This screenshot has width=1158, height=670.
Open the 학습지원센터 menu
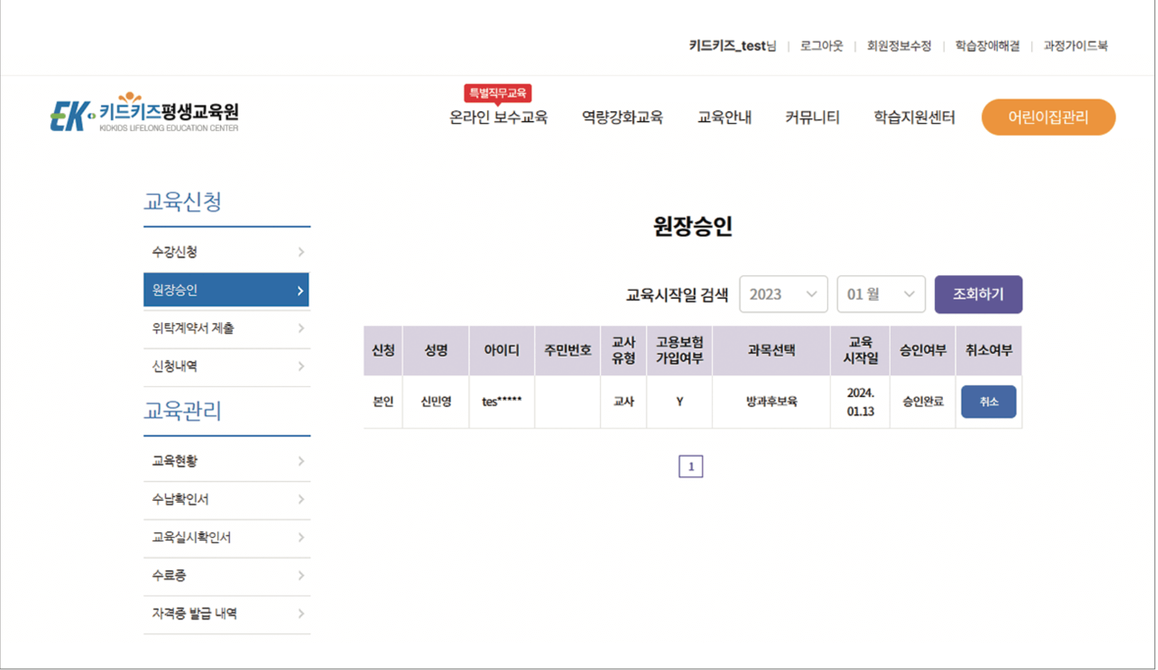[914, 117]
